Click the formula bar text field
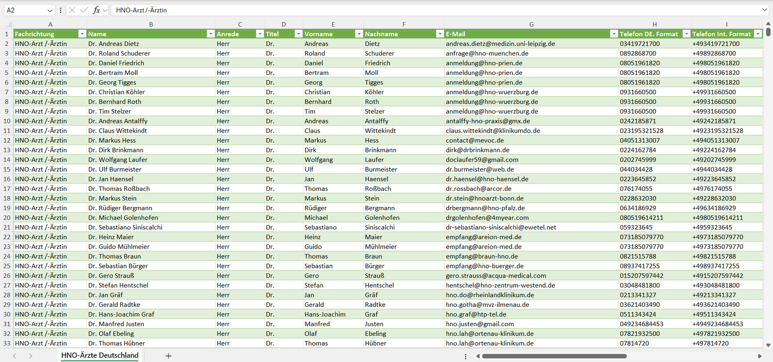 coord(428,10)
